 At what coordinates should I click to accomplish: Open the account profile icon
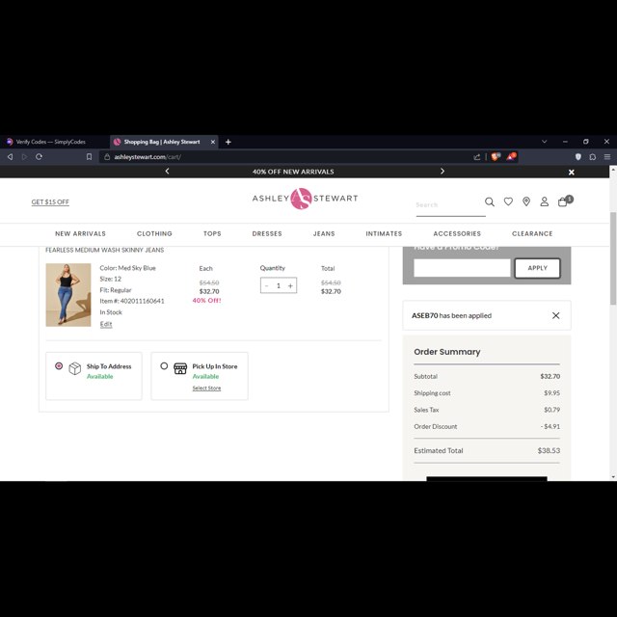tap(544, 201)
